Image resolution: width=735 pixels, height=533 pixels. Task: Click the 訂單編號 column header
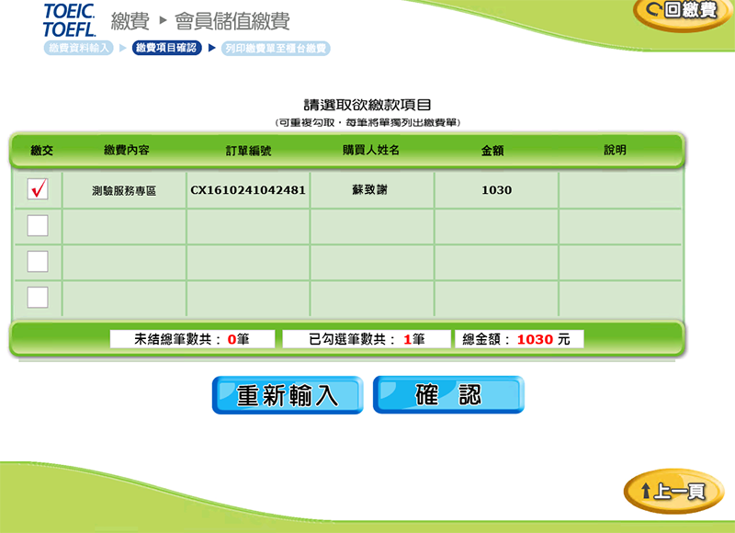248,151
